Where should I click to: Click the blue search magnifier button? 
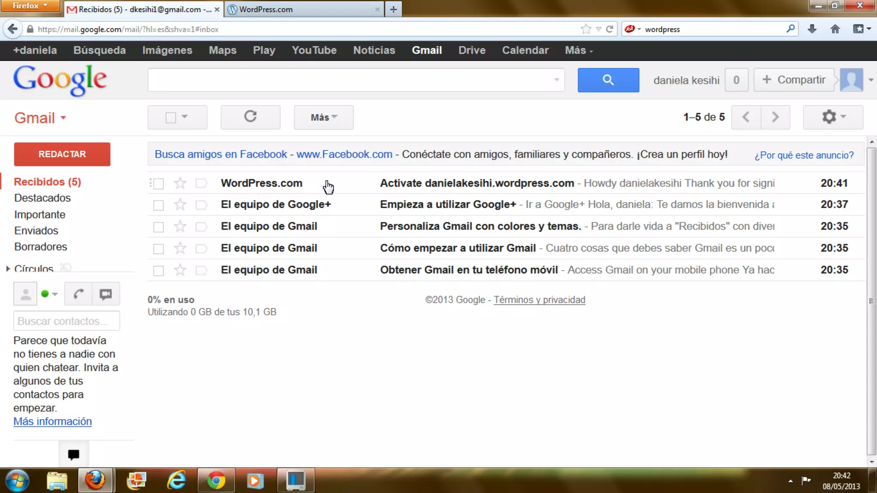tap(608, 80)
